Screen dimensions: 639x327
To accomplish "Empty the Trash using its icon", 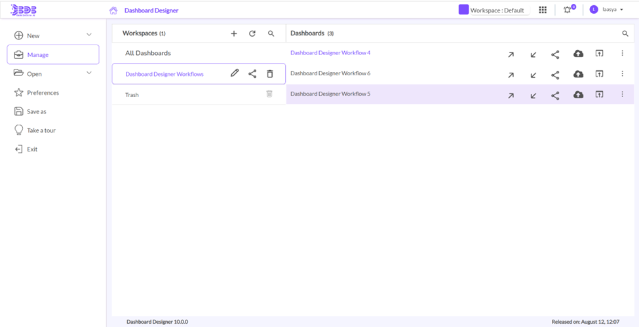I will [269, 94].
